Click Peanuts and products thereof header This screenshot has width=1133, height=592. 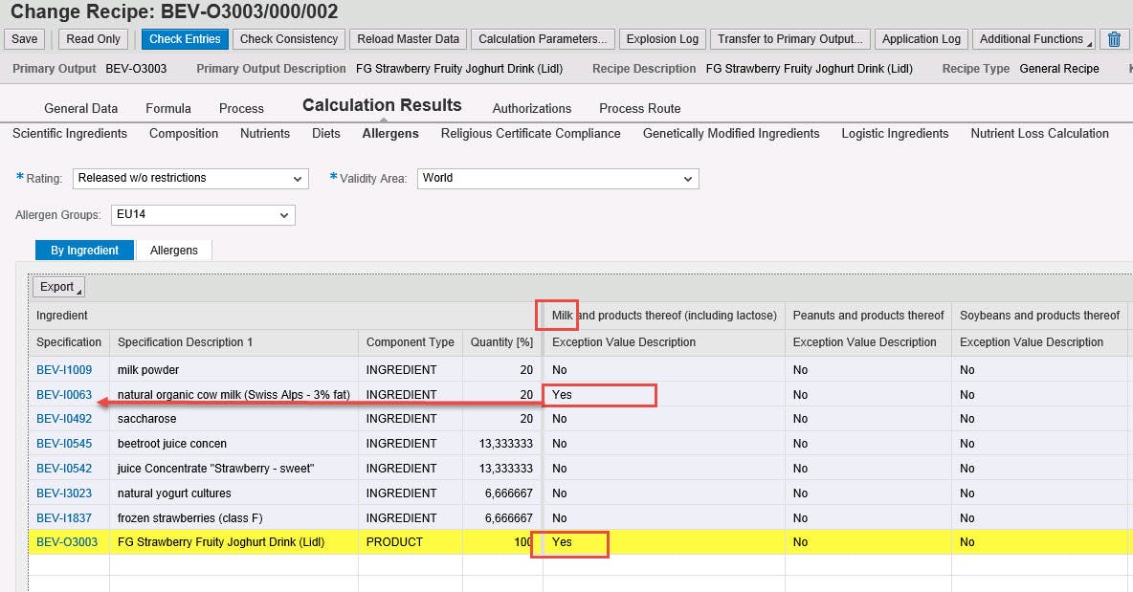coord(868,316)
